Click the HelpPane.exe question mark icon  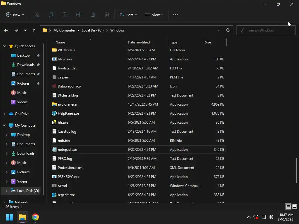coord(54,113)
